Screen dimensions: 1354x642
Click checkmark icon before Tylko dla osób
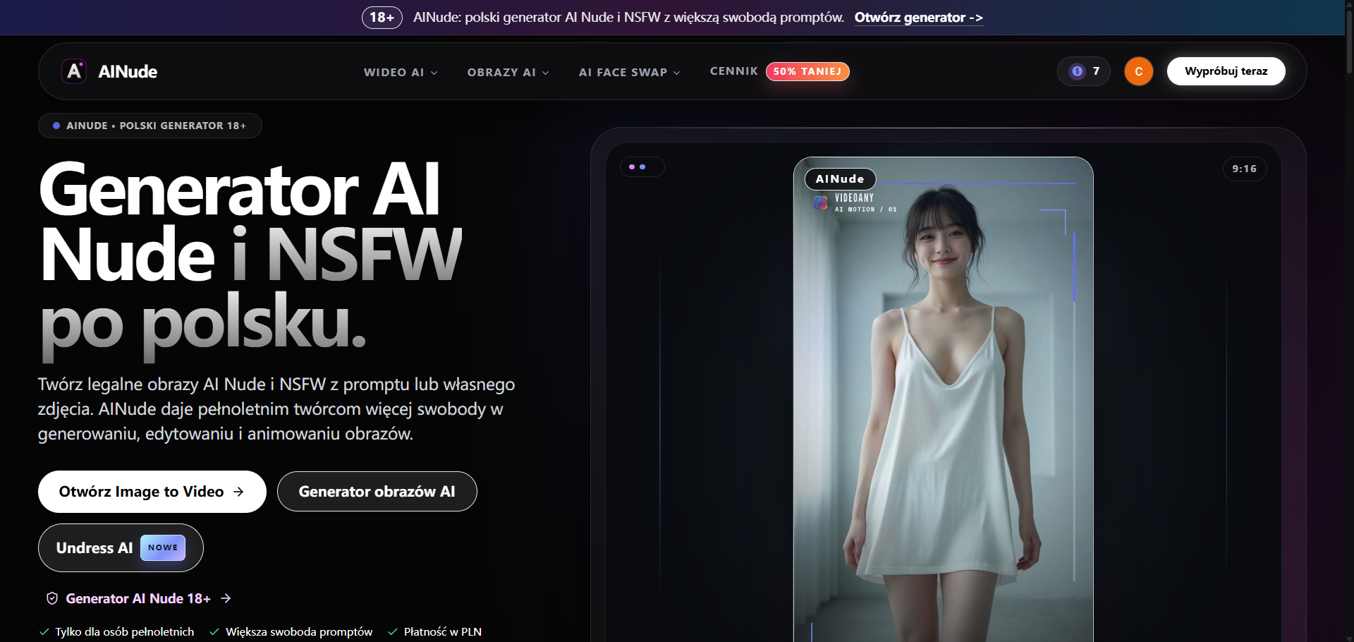pyautogui.click(x=44, y=632)
